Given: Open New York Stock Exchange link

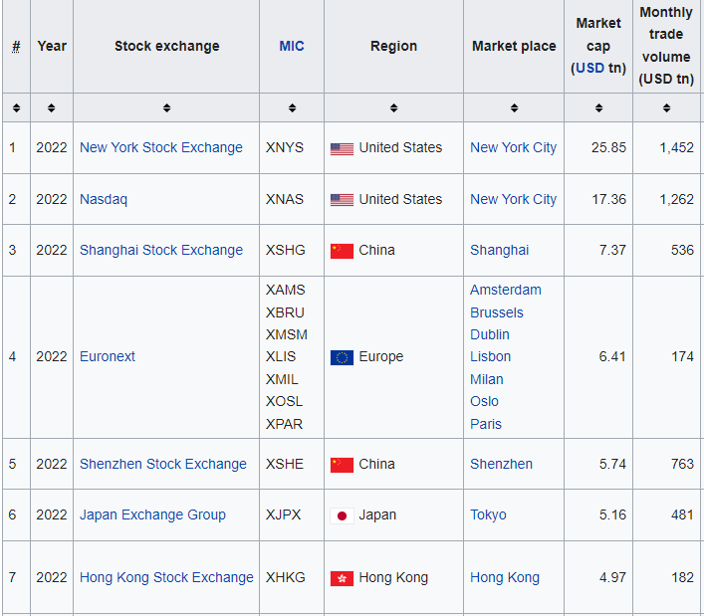Looking at the screenshot, I should click(160, 147).
